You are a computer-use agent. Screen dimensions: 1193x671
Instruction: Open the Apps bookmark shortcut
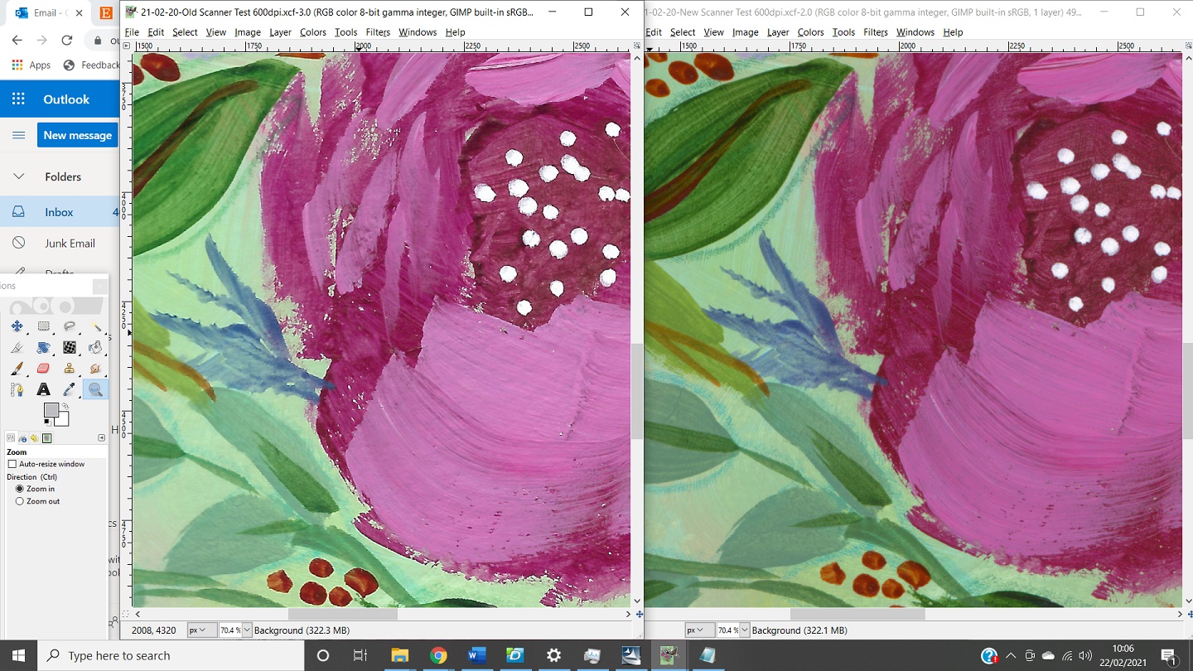(31, 65)
